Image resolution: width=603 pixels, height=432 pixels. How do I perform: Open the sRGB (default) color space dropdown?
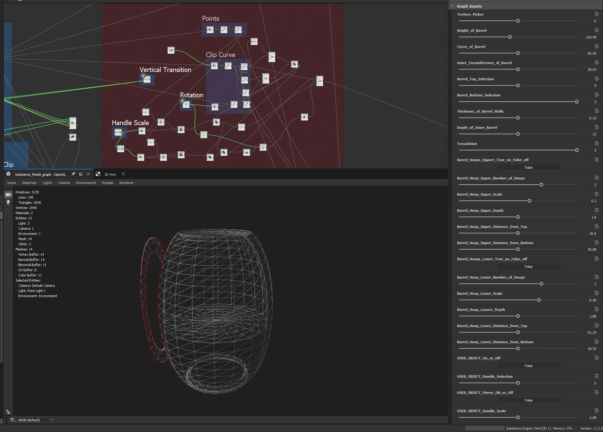coord(36,420)
